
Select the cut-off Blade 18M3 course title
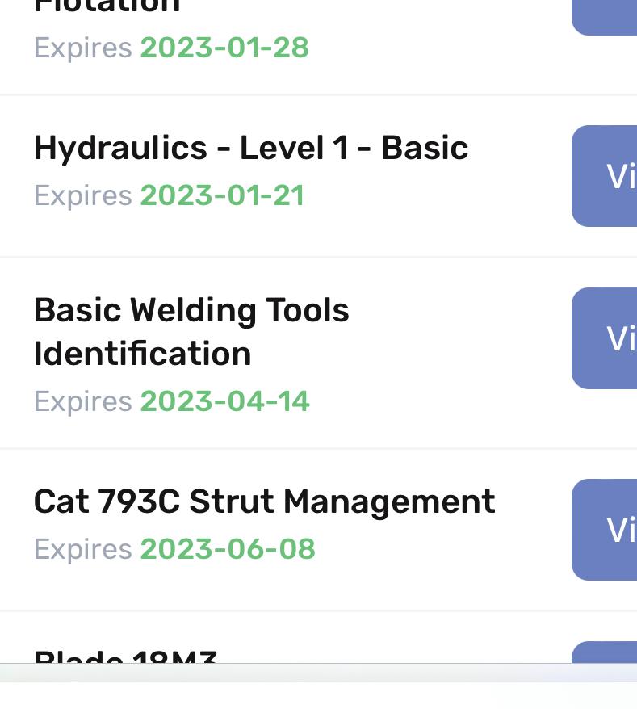tap(125, 656)
